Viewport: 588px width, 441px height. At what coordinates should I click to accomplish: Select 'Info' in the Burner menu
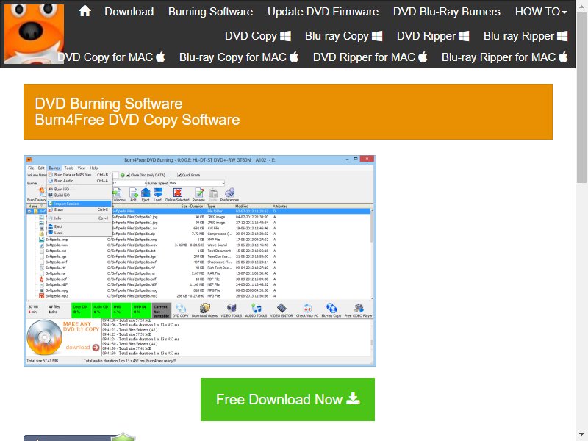pyautogui.click(x=79, y=218)
